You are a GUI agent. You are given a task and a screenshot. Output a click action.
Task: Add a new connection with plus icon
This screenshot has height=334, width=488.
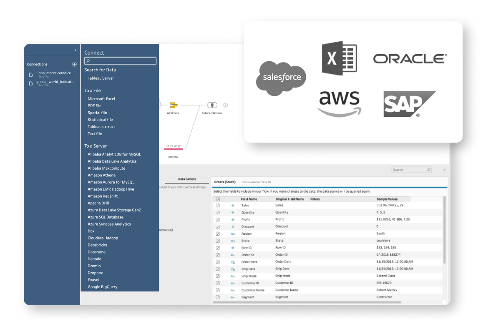(74, 64)
